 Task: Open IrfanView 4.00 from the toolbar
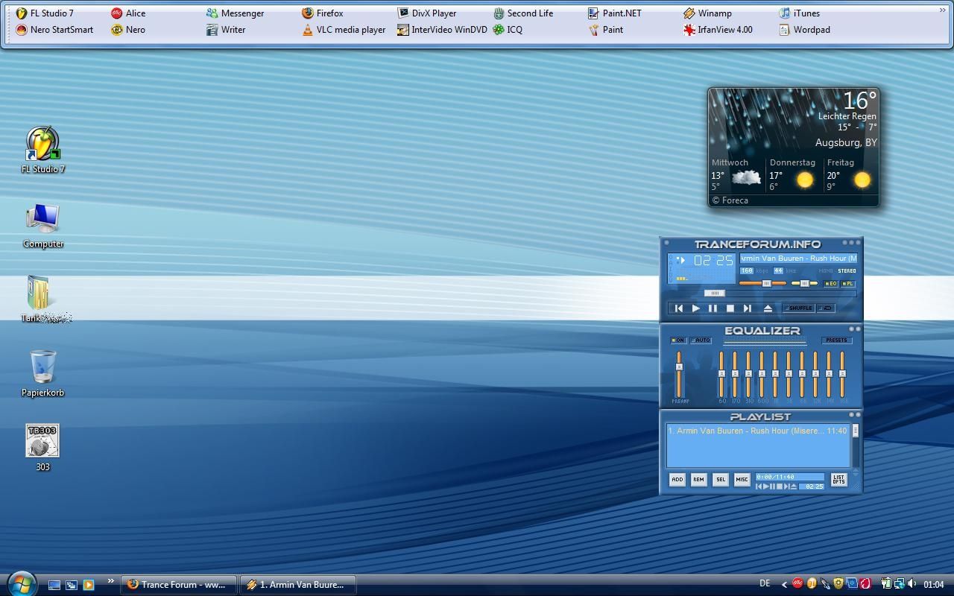tap(718, 30)
